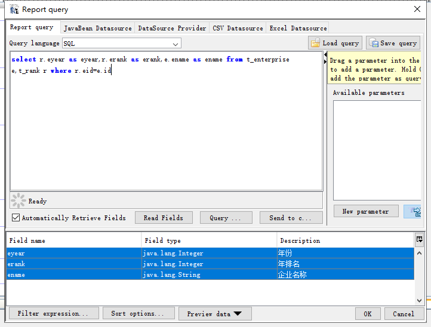Collapse the parameters panel with left arrow
The height and width of the screenshot is (327, 431).
click(x=325, y=55)
